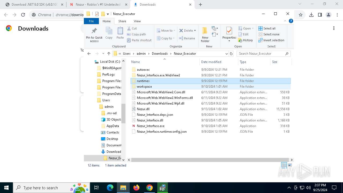Open Copy to dropdown
Screen dimensions: 343x193
click(x=166, y=38)
